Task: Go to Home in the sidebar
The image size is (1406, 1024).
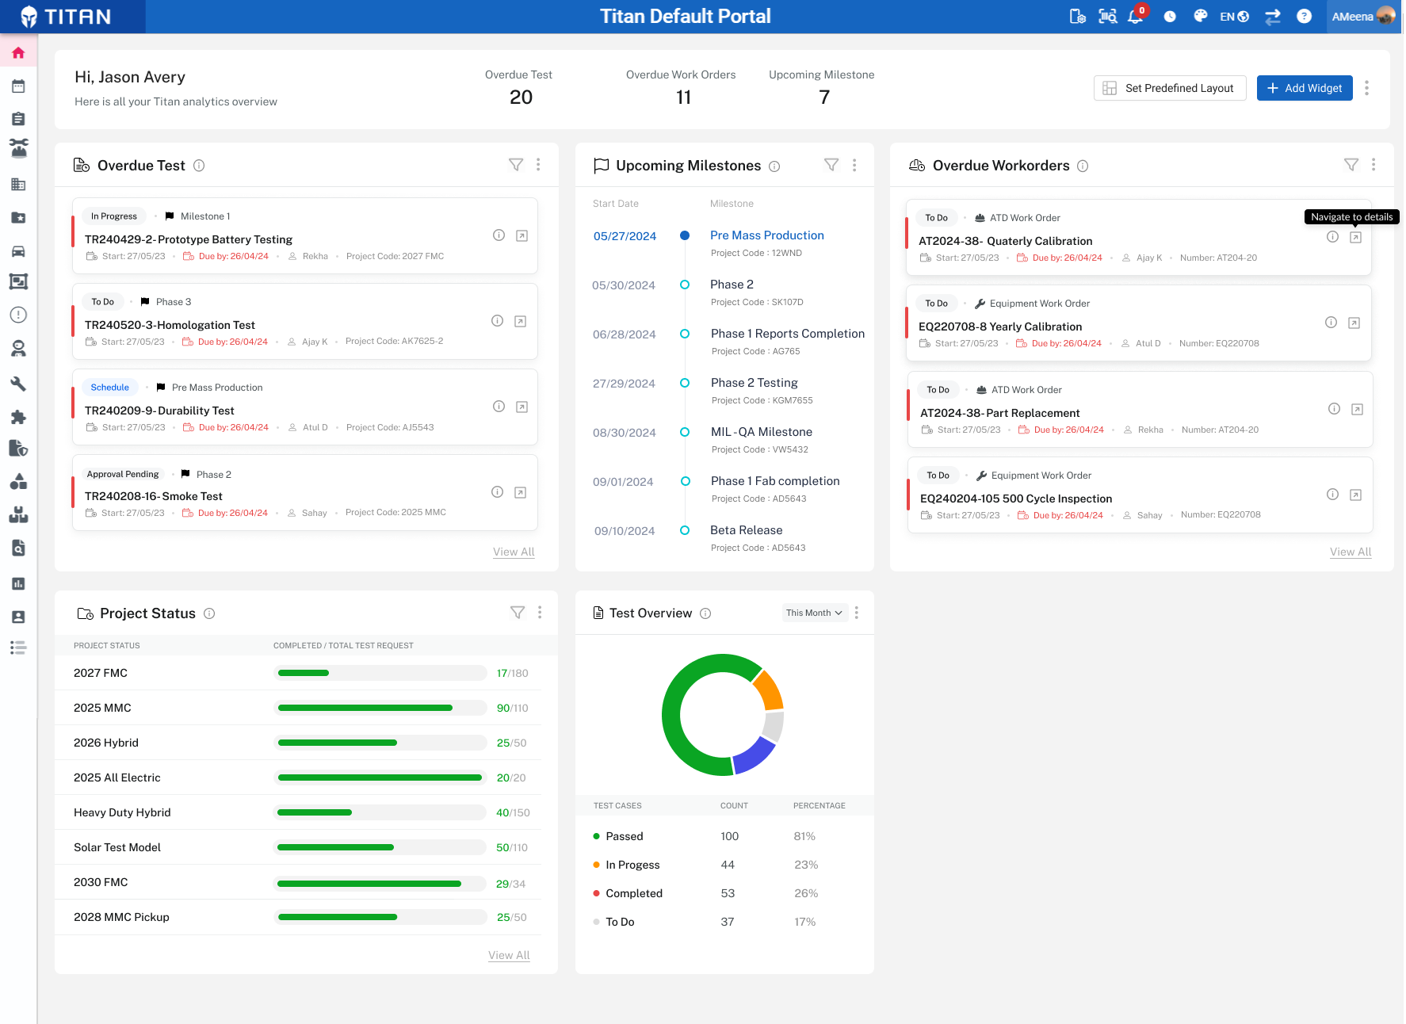Action: 18,53
